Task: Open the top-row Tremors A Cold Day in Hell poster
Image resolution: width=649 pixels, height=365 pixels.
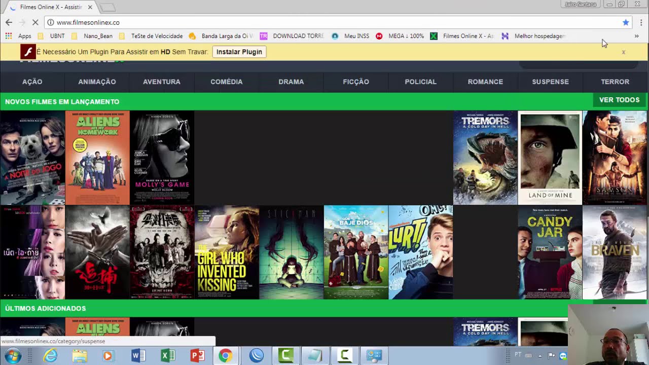Action: (x=485, y=158)
